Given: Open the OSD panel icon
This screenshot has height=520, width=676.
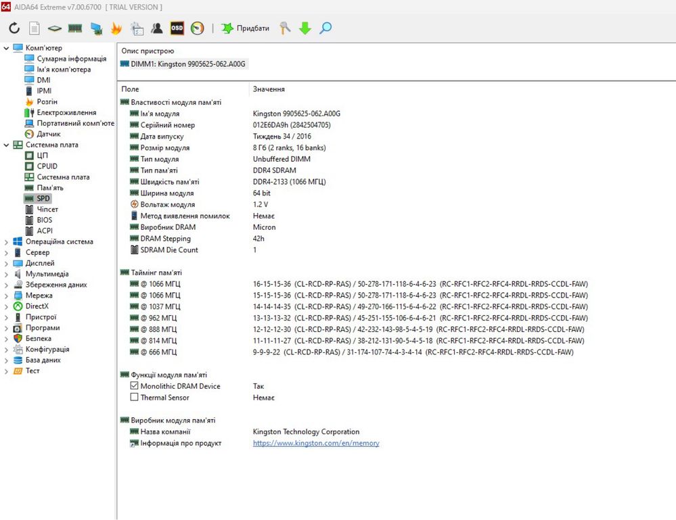Looking at the screenshot, I should 177,28.
